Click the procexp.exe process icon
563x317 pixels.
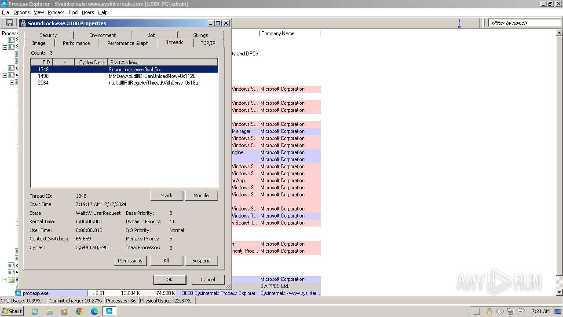(x=18, y=293)
